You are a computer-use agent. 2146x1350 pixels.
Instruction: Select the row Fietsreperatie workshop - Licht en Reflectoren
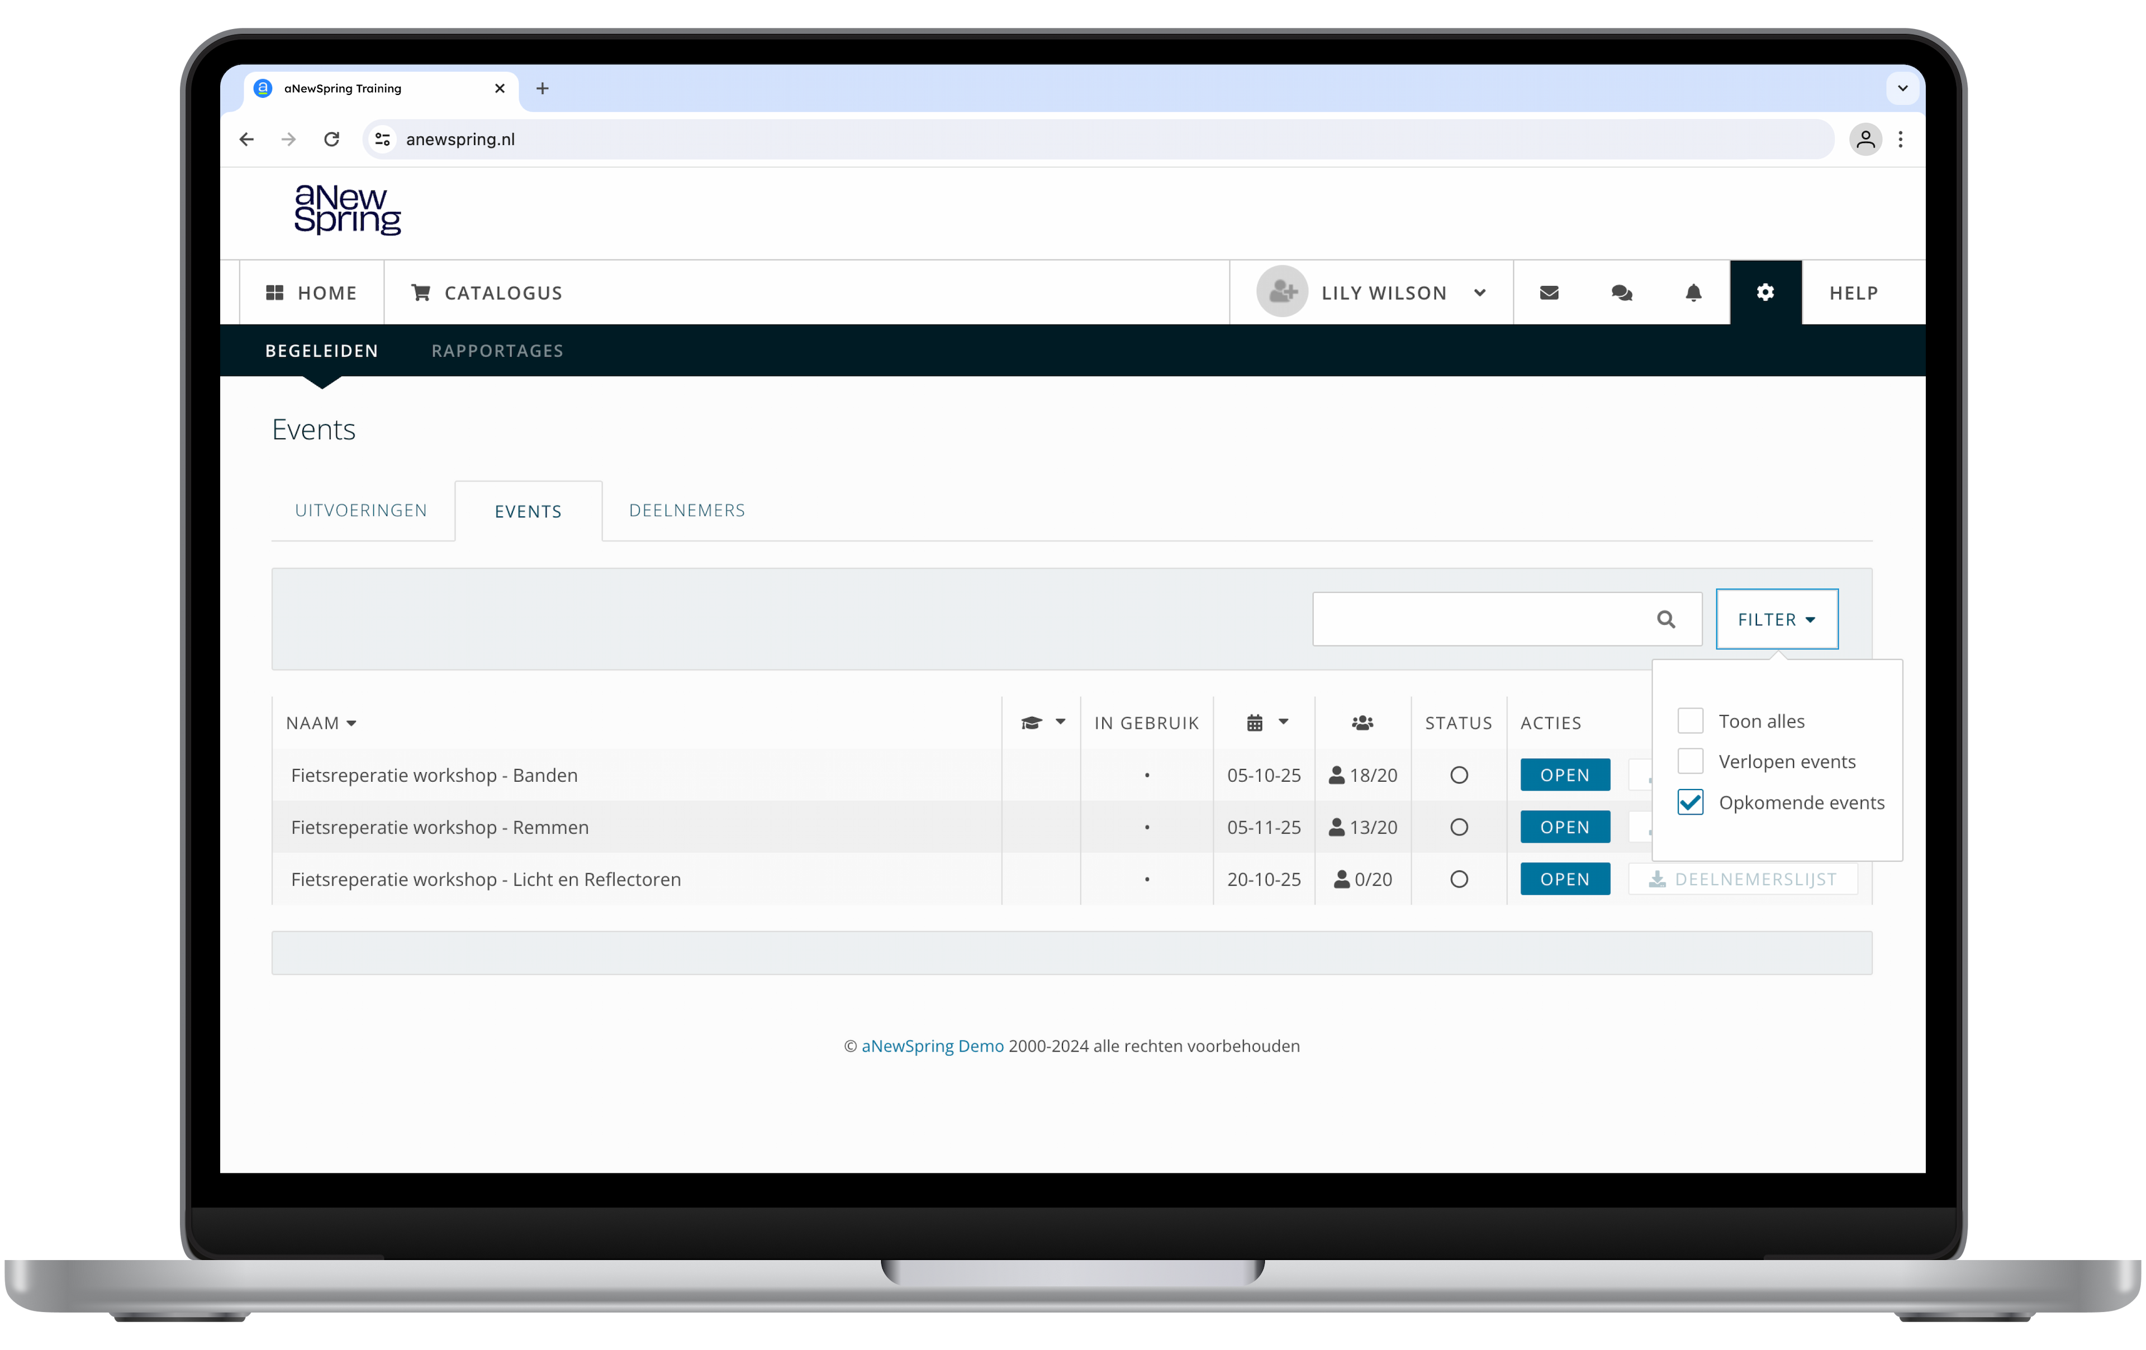pyautogui.click(x=1071, y=880)
